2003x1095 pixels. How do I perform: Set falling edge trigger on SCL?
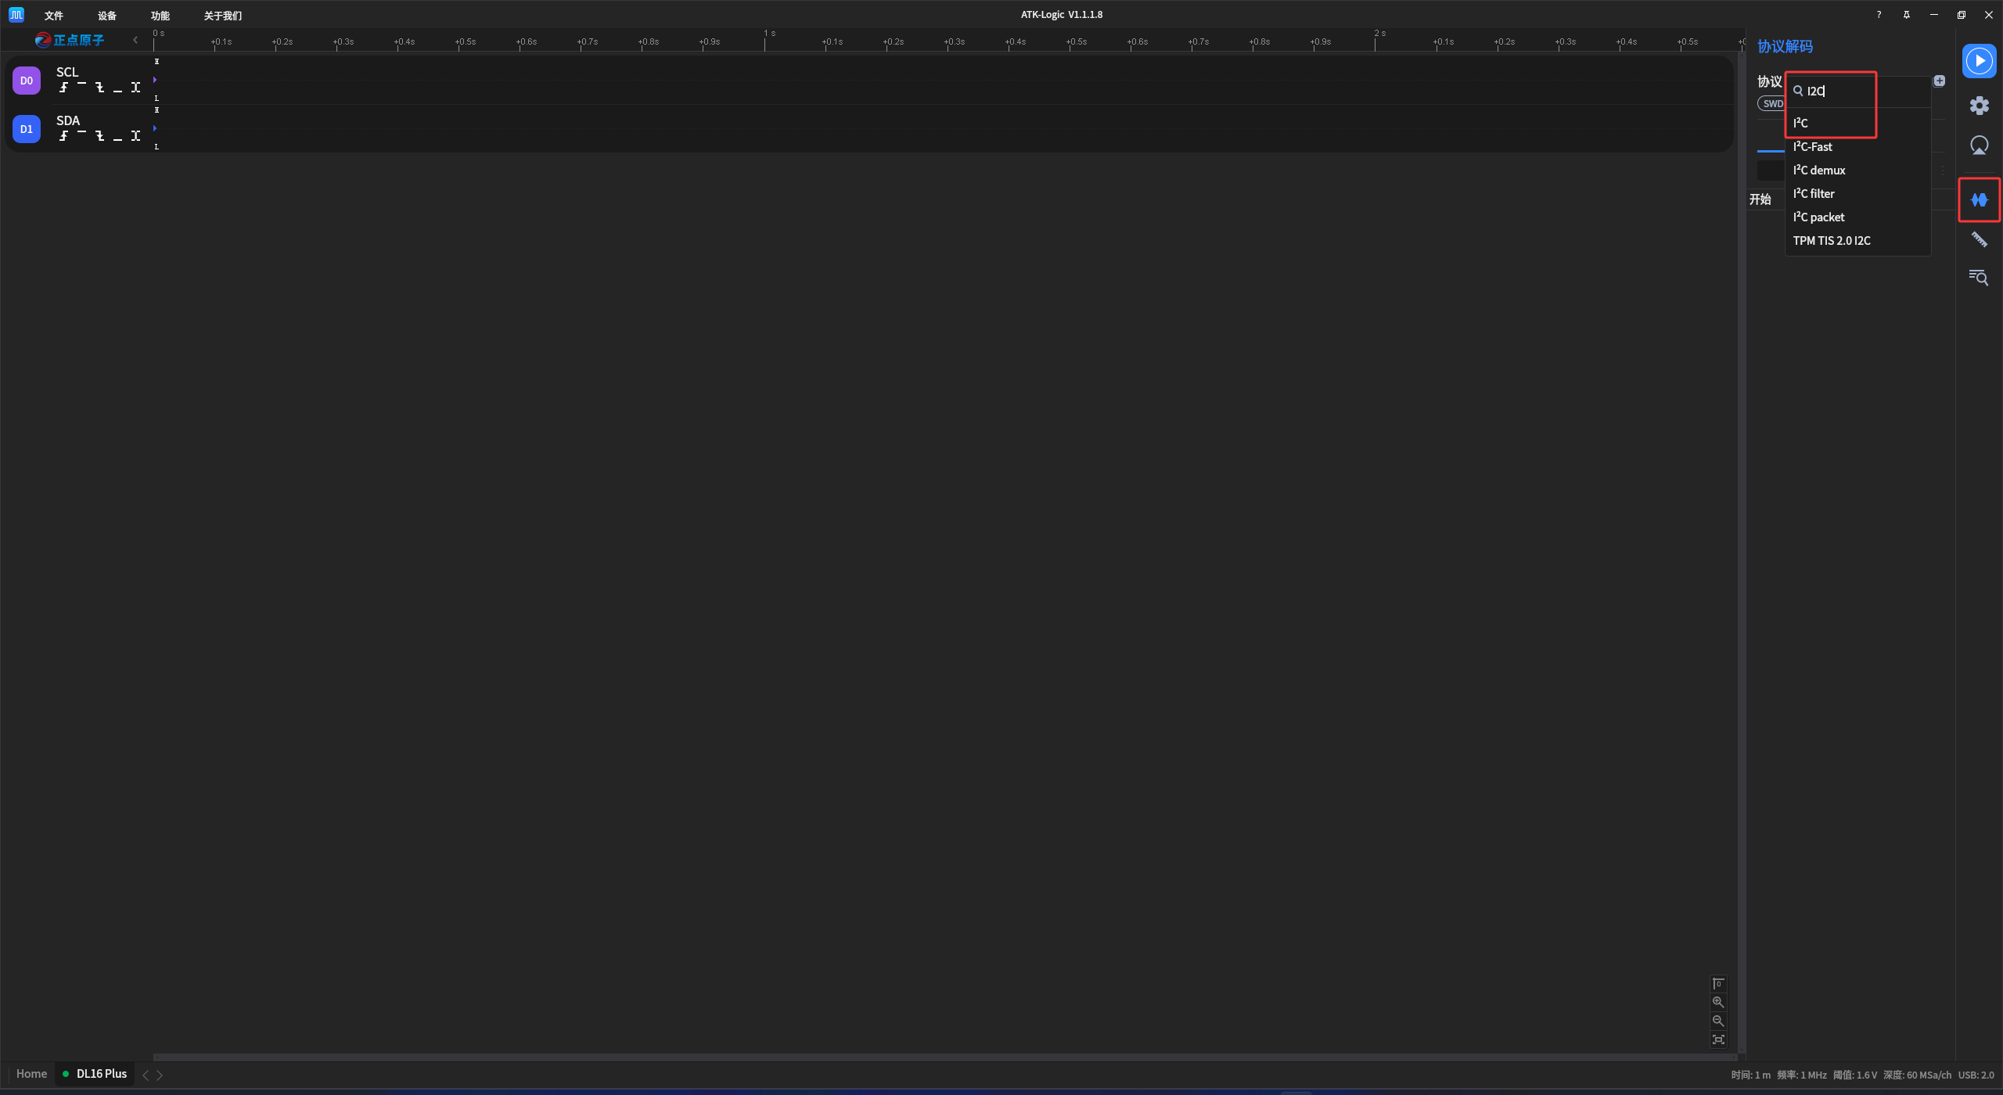coord(99,88)
